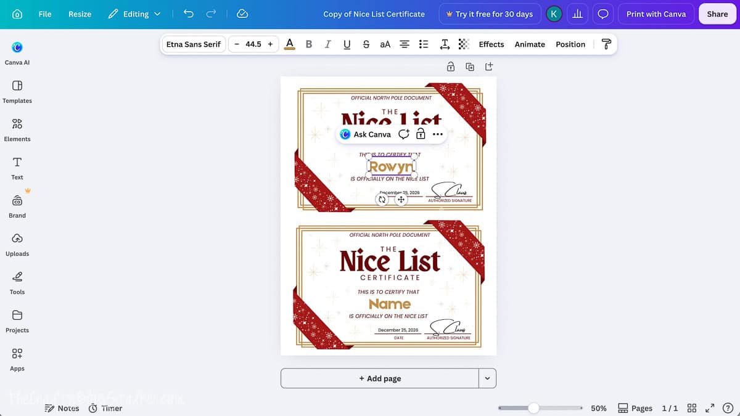This screenshot has width=740, height=416.
Task: Click the rotate handle below Rowyn text
Action: [x=382, y=200]
